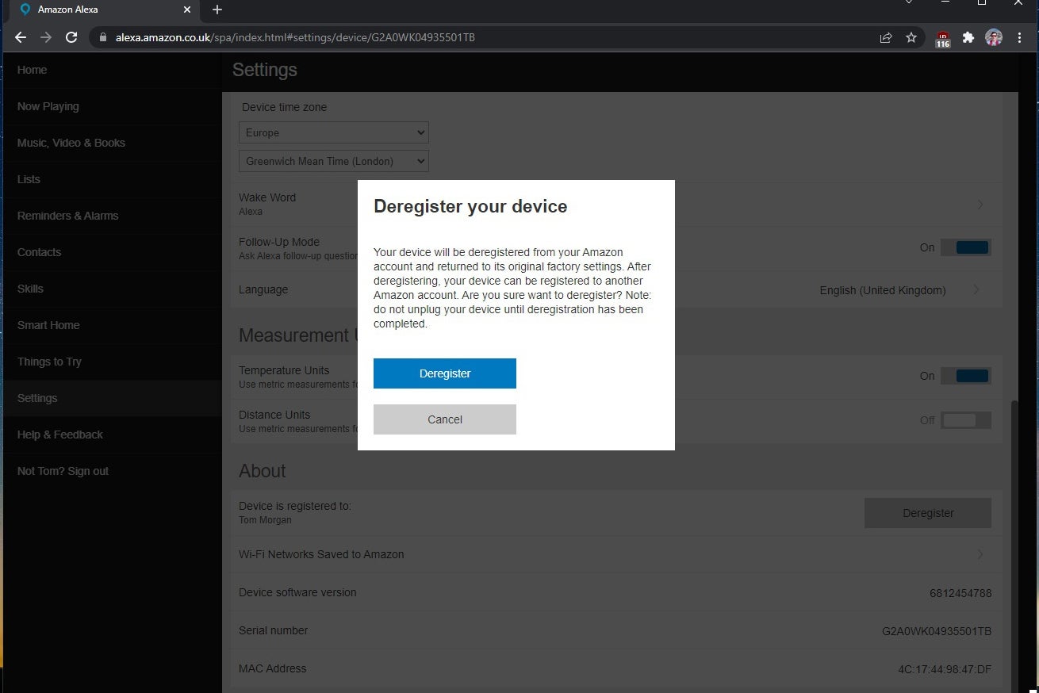
Task: Click the About section heading
Action: click(263, 471)
